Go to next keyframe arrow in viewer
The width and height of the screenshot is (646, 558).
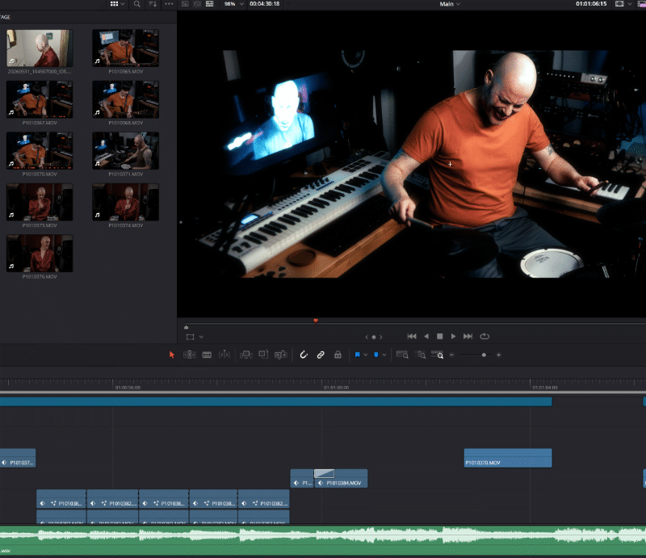[x=380, y=337]
